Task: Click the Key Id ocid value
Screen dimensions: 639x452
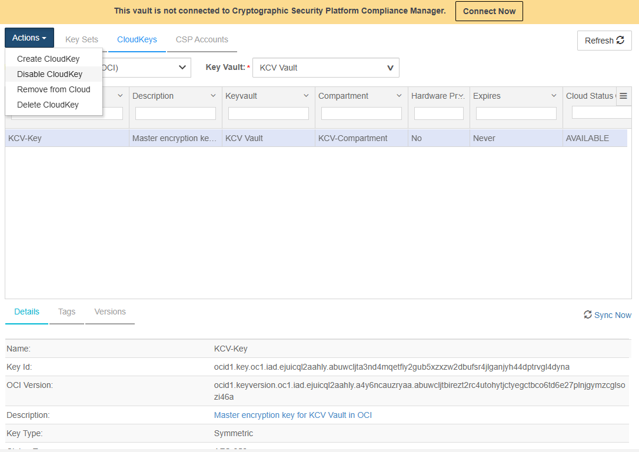Action: point(392,367)
